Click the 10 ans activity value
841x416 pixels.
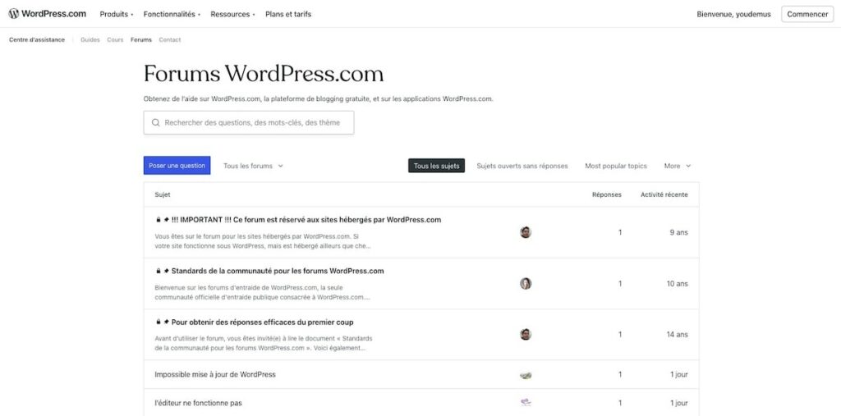pos(678,284)
